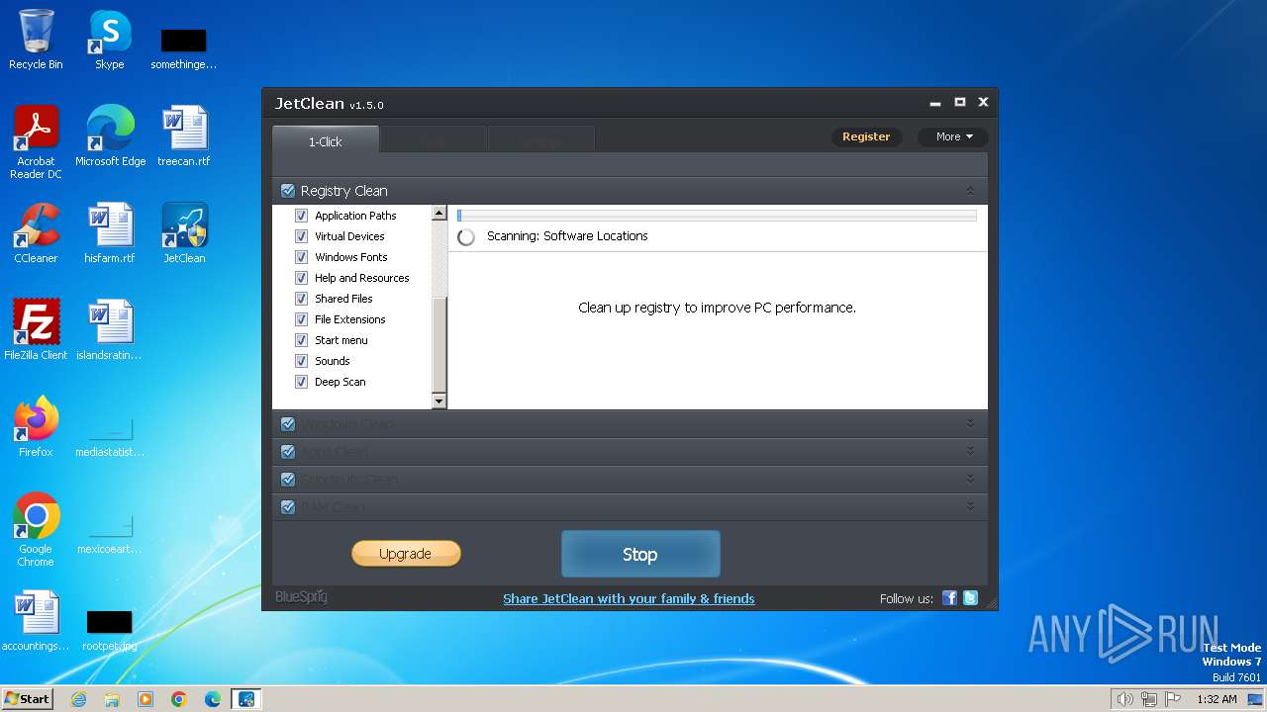Click the Chrome icon in taskbar
Screen dimensions: 1267x712
tap(179, 699)
